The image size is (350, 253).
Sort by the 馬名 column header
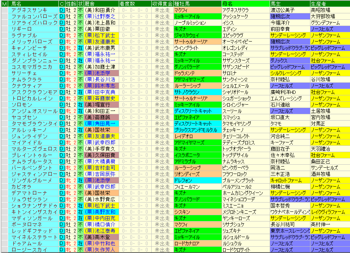33,4
